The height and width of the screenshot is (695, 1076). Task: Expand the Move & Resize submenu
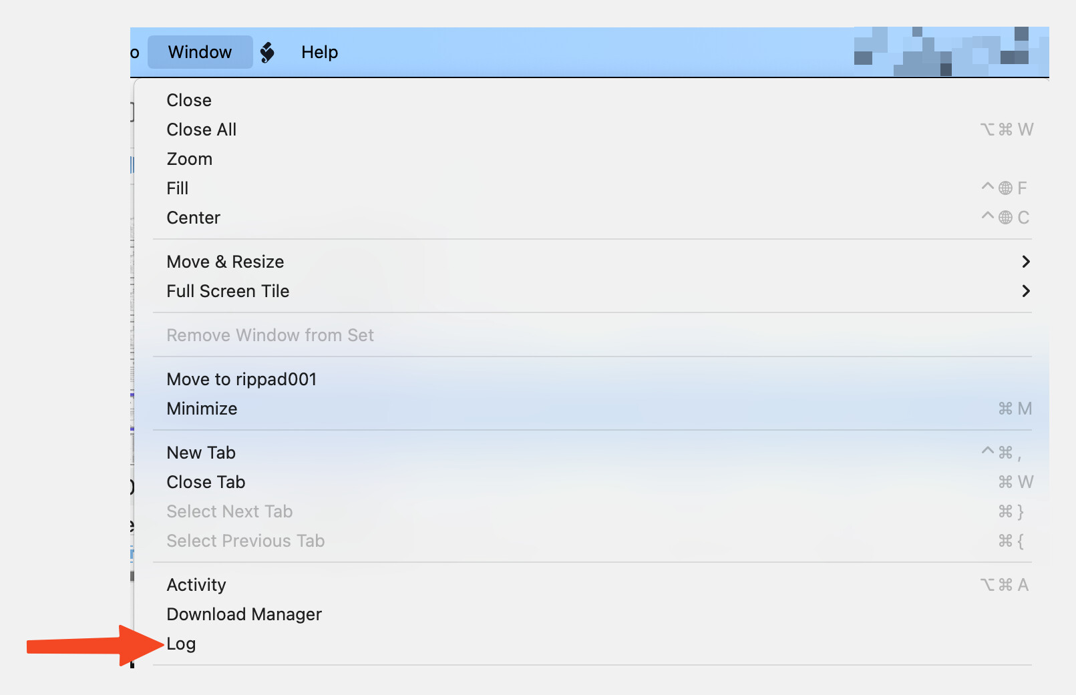226,262
